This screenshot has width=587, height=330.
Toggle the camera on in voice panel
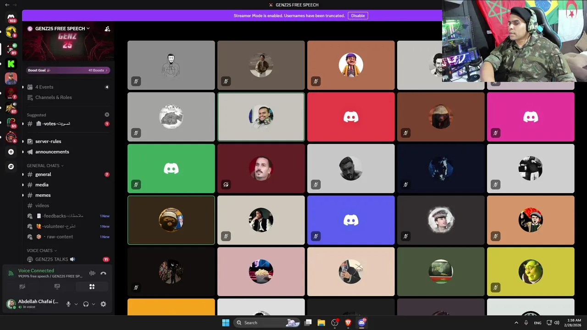pos(22,286)
